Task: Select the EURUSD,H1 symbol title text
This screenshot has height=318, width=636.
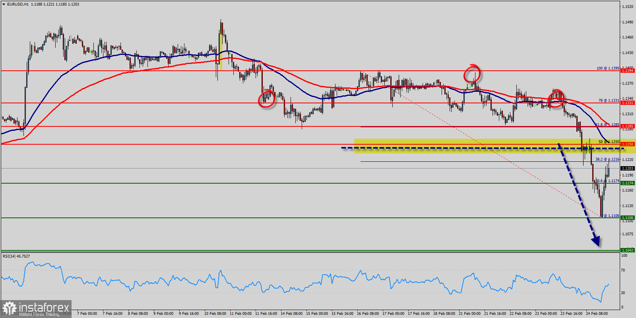Action: tap(17, 4)
